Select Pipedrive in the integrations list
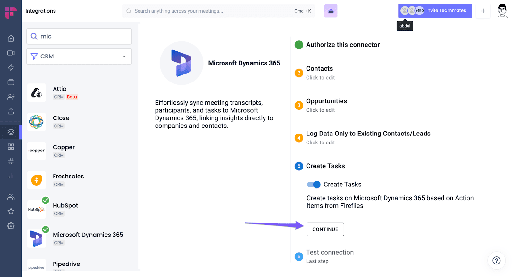 (x=66, y=264)
